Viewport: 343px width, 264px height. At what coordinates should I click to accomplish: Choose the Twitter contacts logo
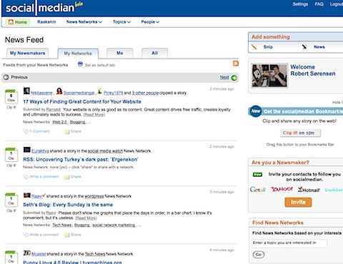point(334,190)
